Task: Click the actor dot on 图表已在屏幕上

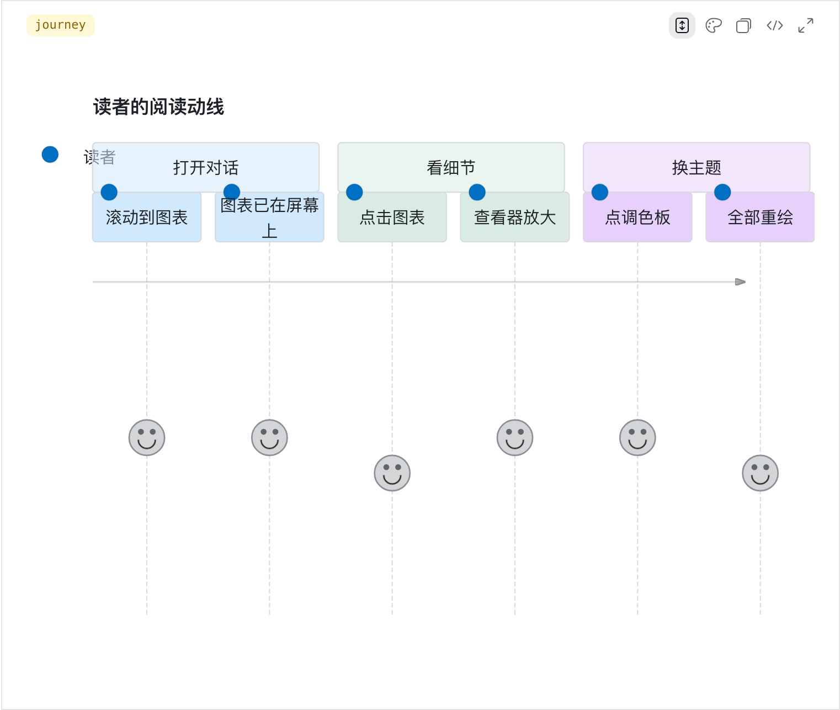Action: [232, 192]
